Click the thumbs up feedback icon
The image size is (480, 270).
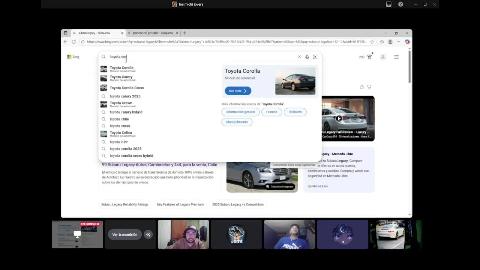click(x=361, y=87)
